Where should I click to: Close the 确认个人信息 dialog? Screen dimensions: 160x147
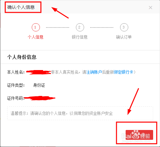tap(151, 8)
